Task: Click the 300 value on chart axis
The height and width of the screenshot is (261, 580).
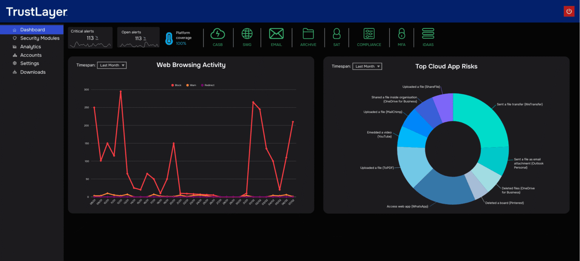Action: (x=86, y=90)
